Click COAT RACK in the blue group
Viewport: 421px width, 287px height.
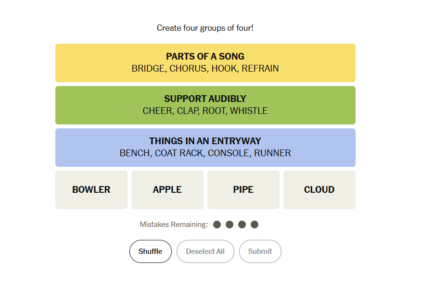pos(179,153)
